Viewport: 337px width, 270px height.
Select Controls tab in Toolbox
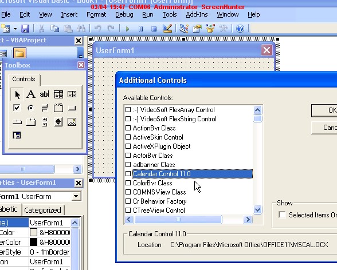[23, 79]
